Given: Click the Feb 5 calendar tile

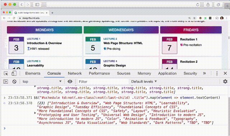Looking at the screenshot, I should [93, 45].
